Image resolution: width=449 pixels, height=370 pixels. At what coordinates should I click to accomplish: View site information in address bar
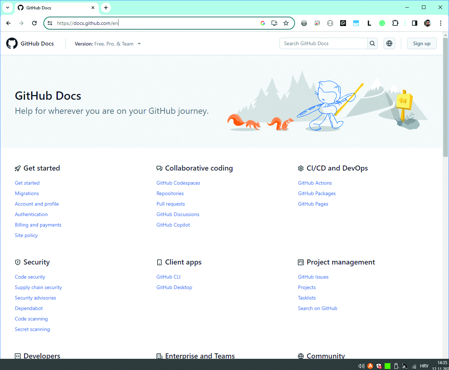pyautogui.click(x=50, y=23)
